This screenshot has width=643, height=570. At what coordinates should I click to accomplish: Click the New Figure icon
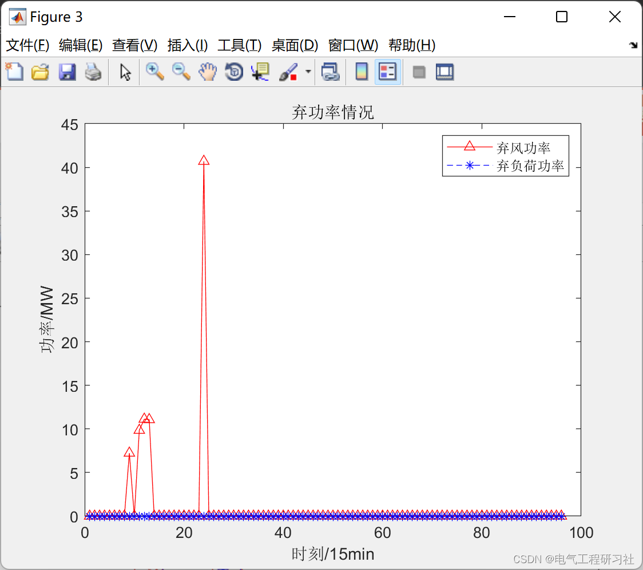pos(15,72)
